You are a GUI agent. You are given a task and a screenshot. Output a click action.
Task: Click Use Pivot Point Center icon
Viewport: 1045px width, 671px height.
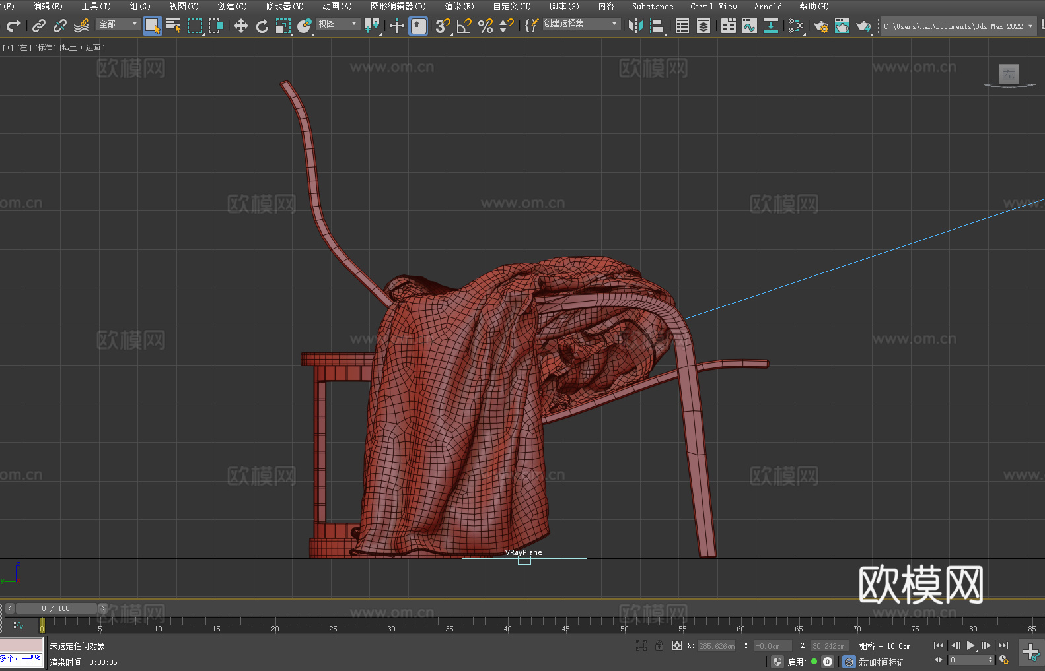click(372, 26)
